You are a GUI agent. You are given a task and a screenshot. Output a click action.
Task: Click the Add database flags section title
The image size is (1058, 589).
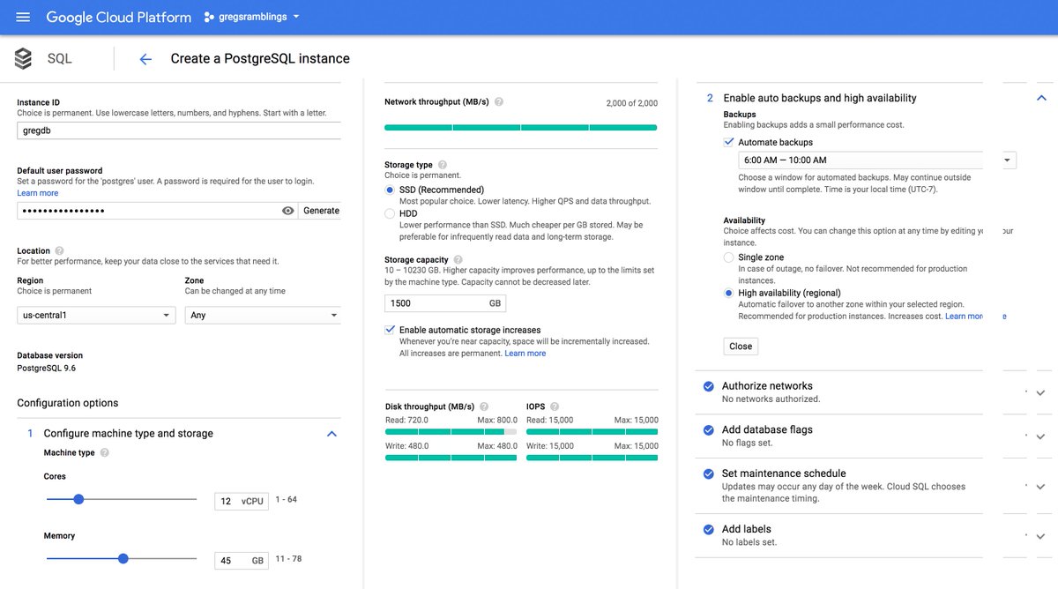coord(767,429)
